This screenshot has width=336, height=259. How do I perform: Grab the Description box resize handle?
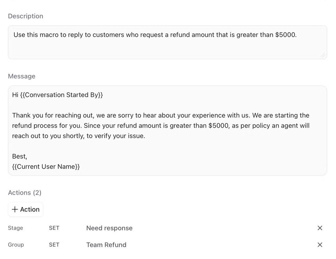pos(323,55)
